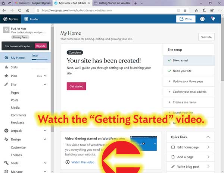
Task: Open Edit homepage quick link
Action: click(x=190, y=147)
